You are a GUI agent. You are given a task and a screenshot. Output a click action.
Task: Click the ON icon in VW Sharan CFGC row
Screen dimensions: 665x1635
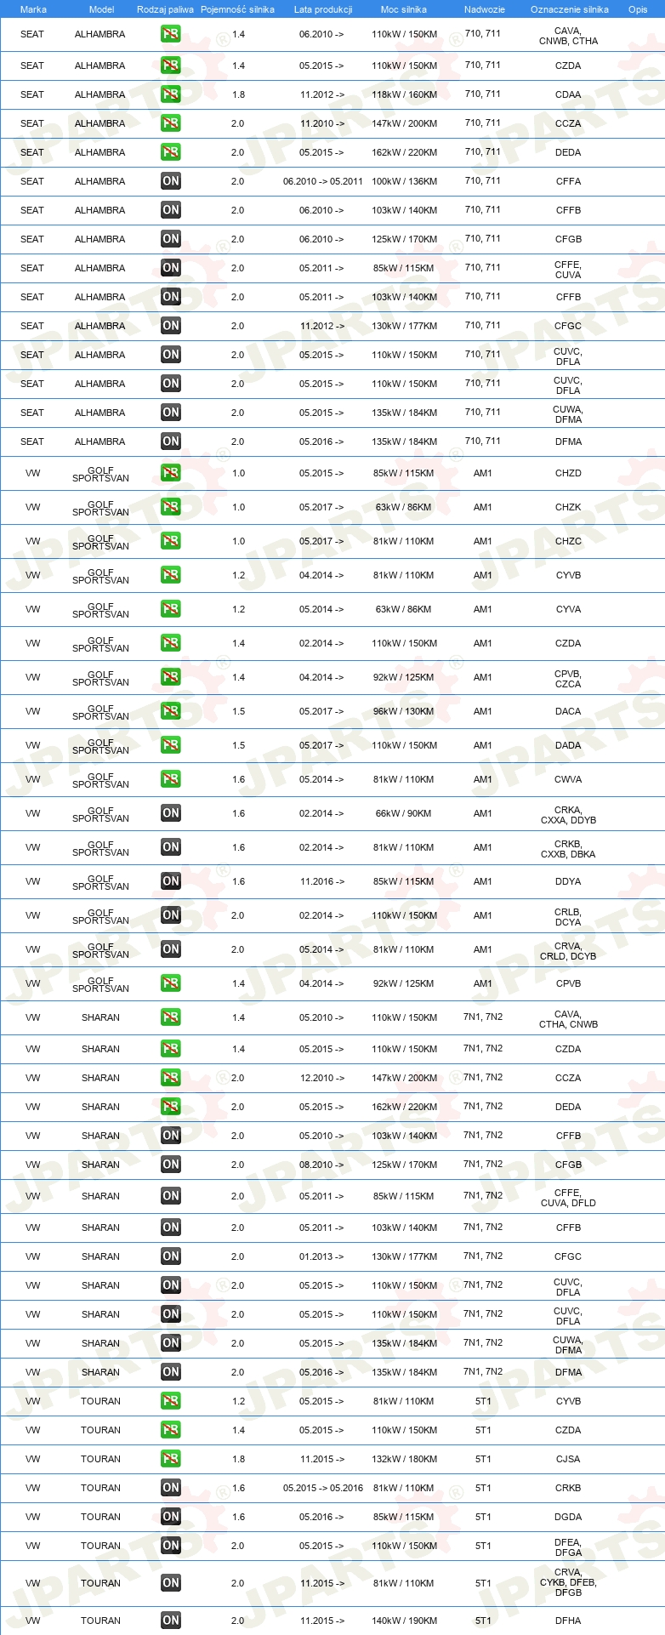(x=171, y=1256)
